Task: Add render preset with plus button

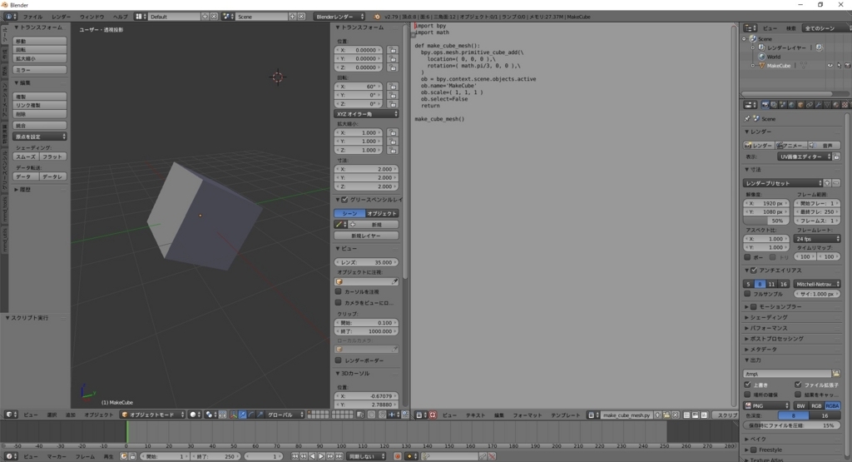Action: (x=827, y=183)
